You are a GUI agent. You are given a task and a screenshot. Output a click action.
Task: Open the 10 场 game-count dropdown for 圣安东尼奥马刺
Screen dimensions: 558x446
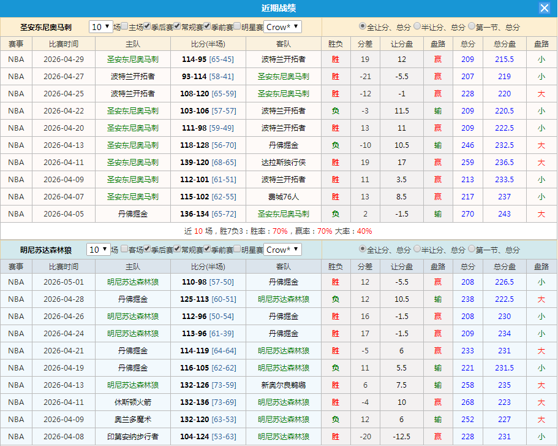coord(100,27)
